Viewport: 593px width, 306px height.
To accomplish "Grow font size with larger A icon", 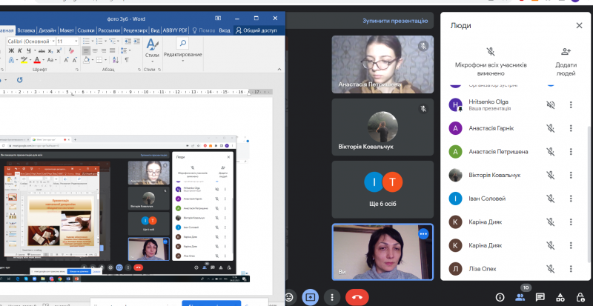I will pyautogui.click(x=66, y=60).
